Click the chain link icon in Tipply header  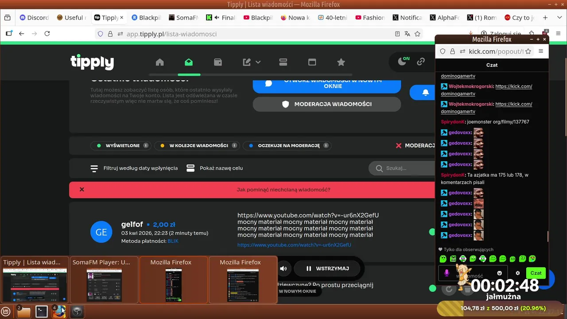tap(421, 62)
